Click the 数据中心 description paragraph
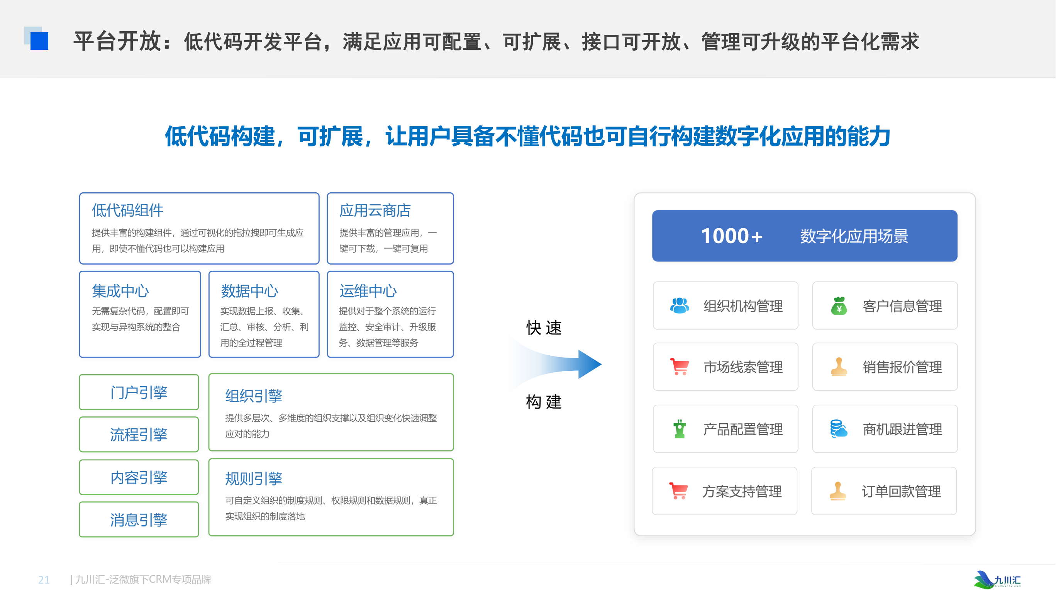Image resolution: width=1056 pixels, height=594 pixels. tap(264, 327)
